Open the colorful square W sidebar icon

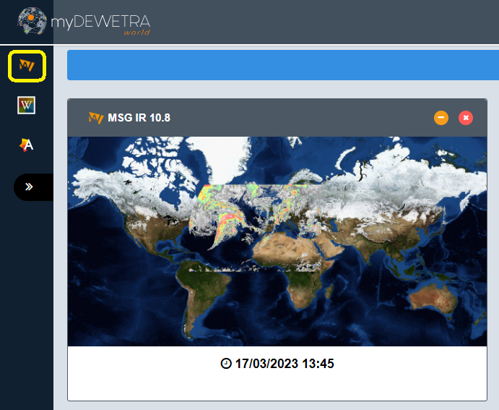pos(27,106)
